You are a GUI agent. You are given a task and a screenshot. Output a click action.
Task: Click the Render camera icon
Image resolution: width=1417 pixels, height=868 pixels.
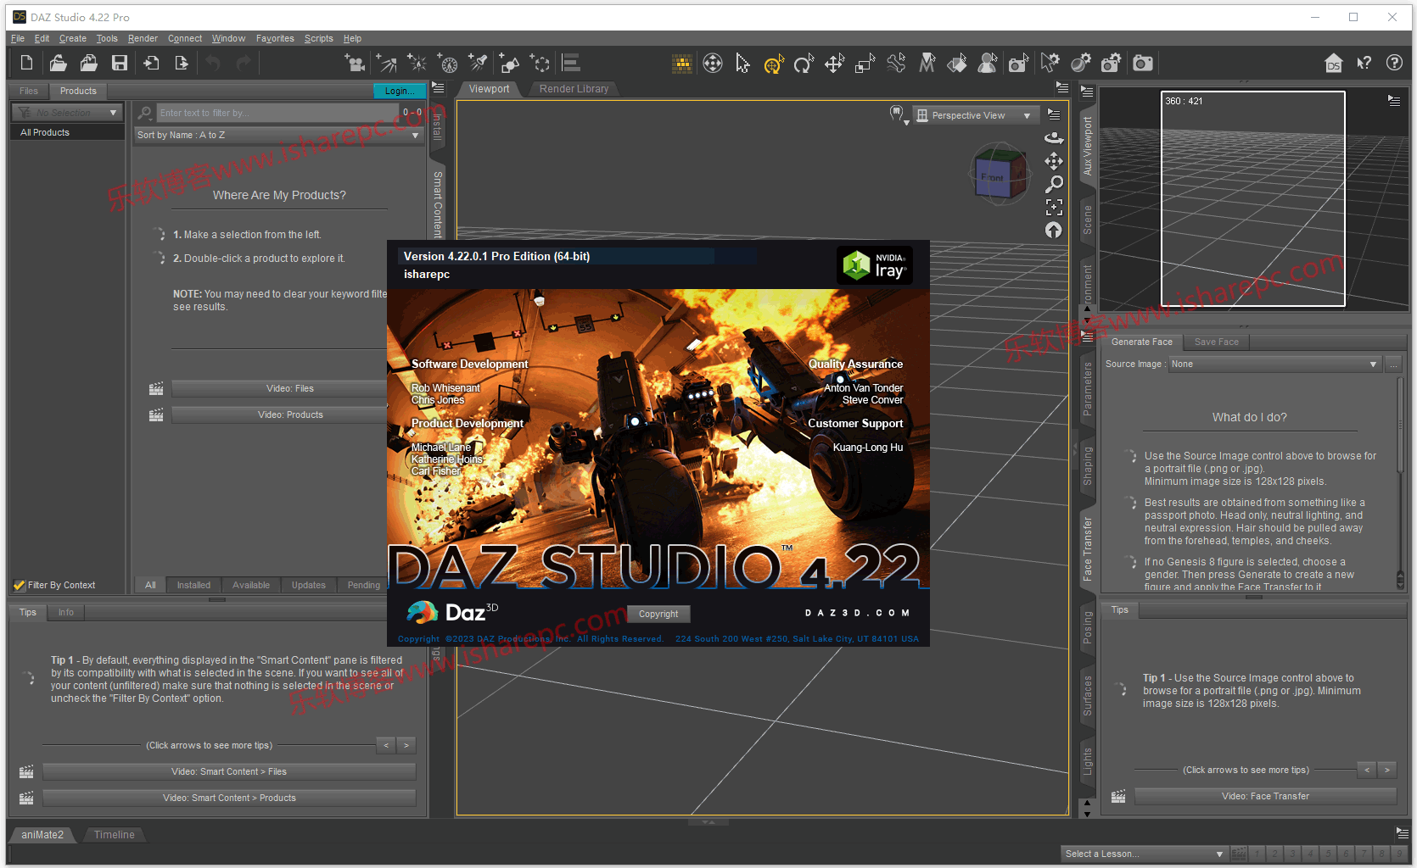(x=1143, y=63)
